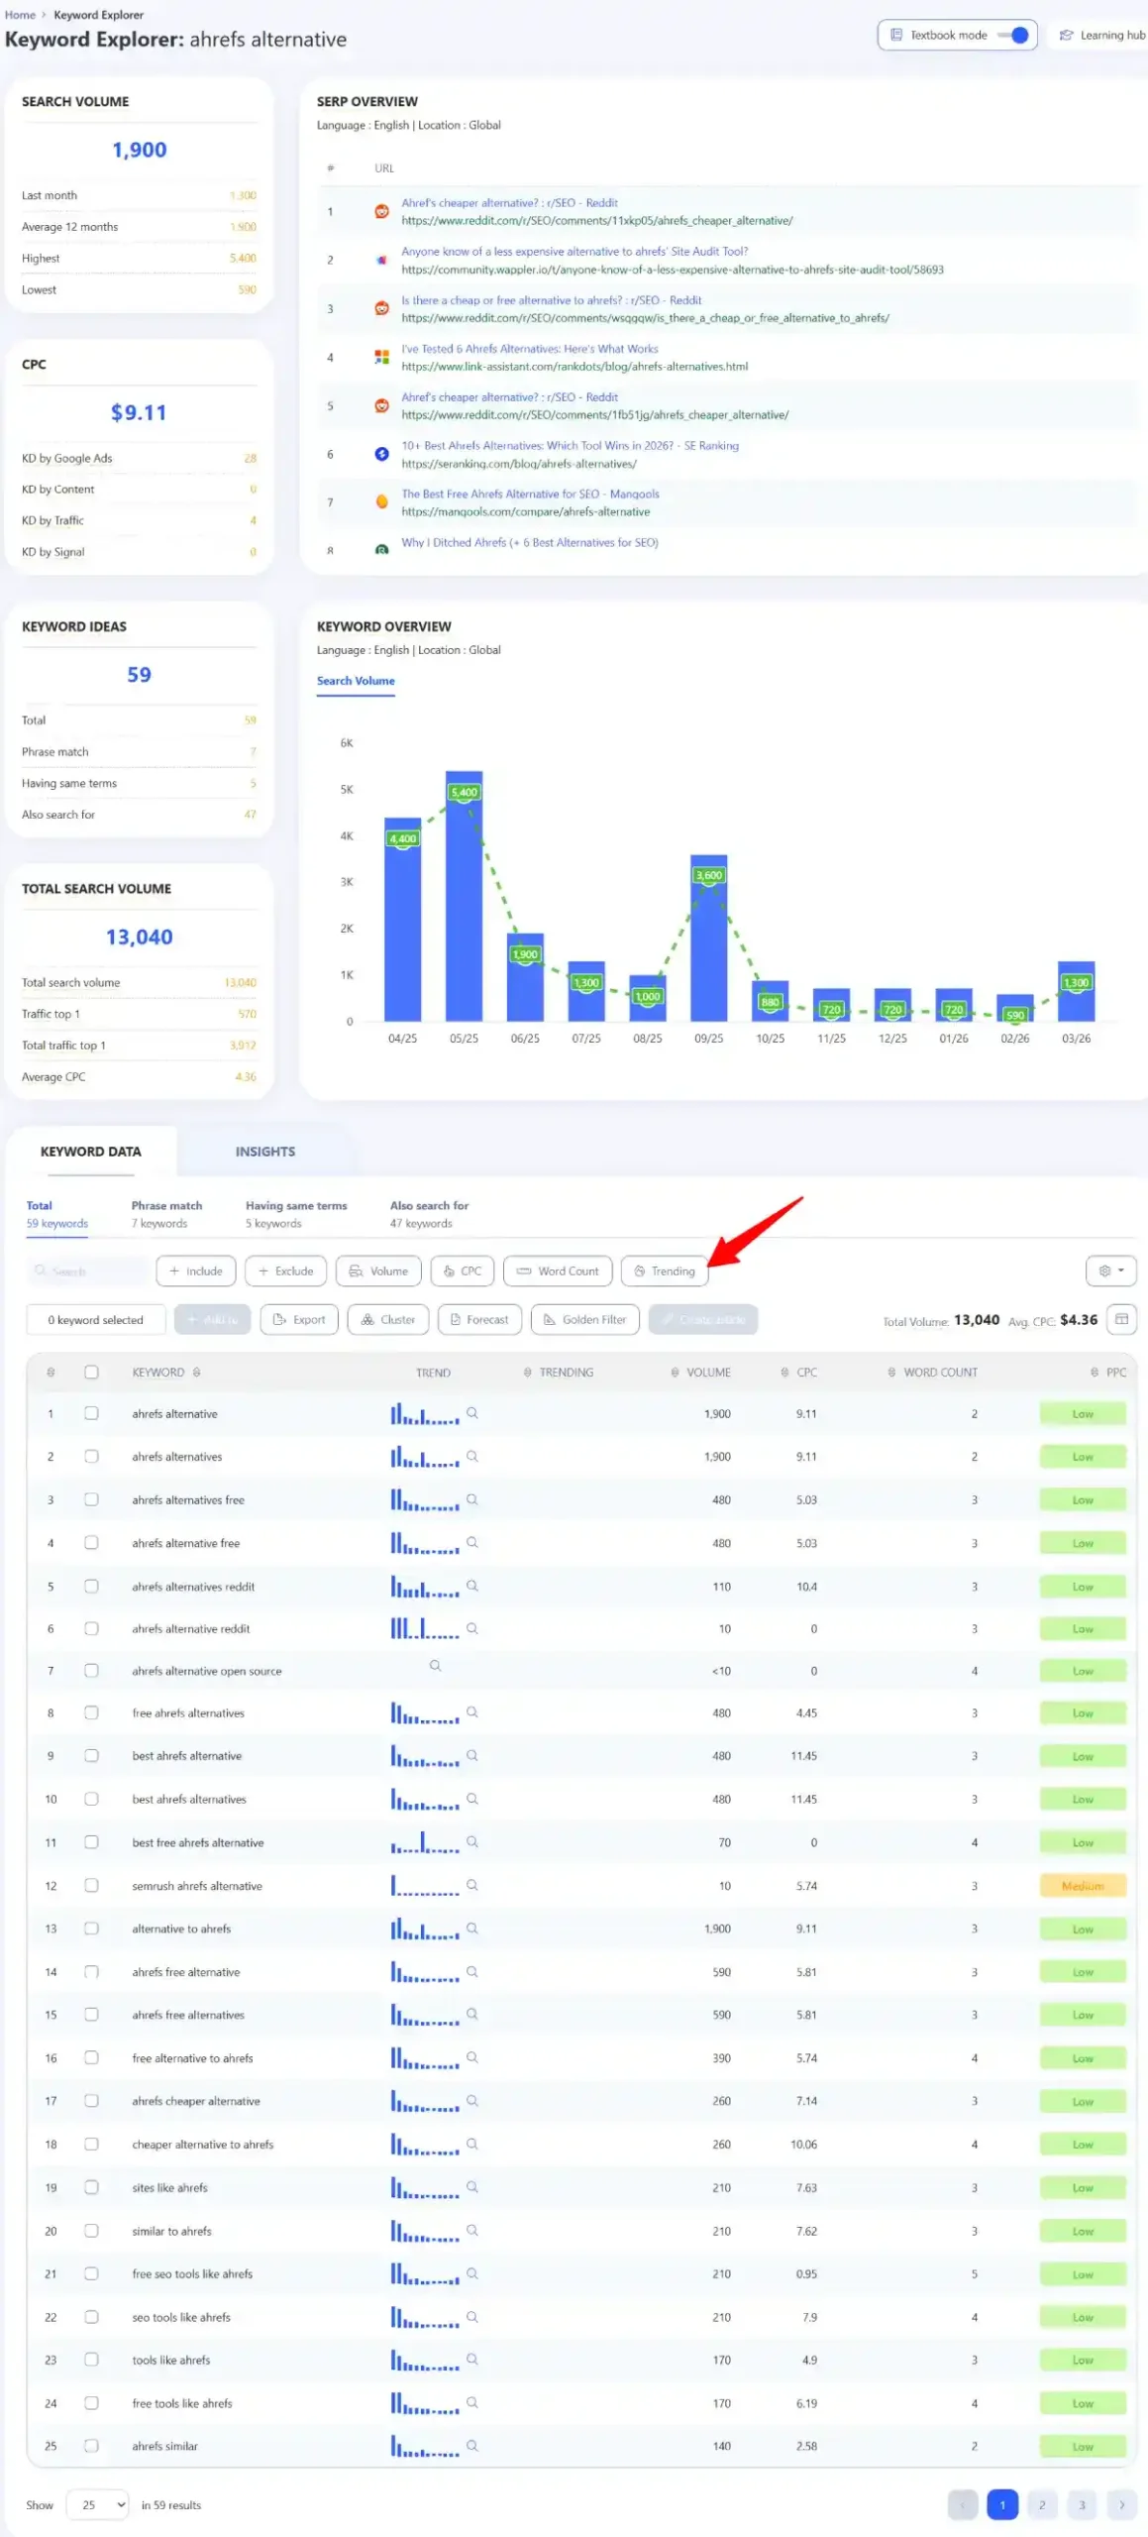1148x2537 pixels.
Task: Select the Having same terms tab
Action: [296, 1214]
